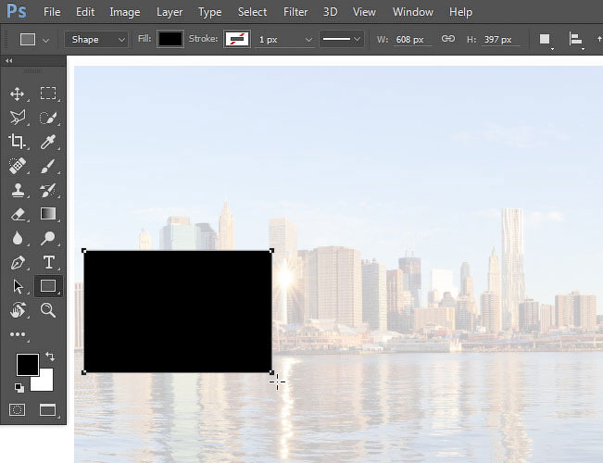Click the rectangle tool preset icon
The width and height of the screenshot is (603, 463).
coord(28,39)
